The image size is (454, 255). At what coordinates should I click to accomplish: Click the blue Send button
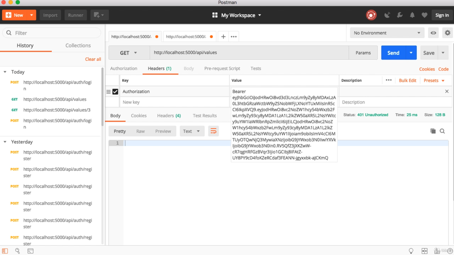click(393, 53)
